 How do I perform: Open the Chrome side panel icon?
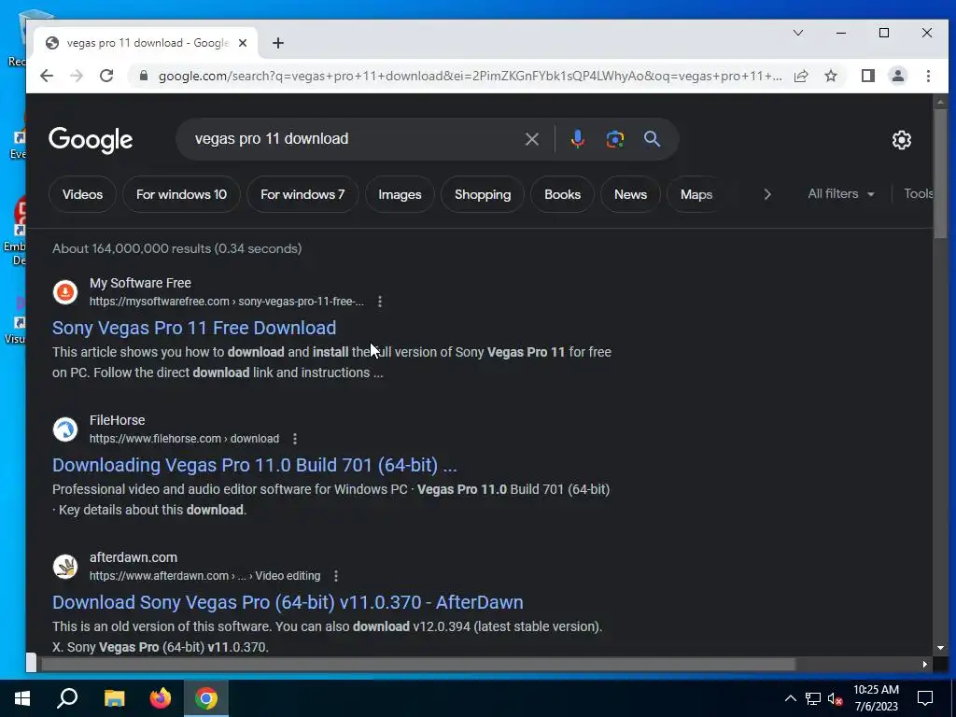[868, 76]
